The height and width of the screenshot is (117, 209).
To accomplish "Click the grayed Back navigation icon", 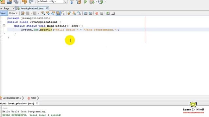I will pos(28,13).
